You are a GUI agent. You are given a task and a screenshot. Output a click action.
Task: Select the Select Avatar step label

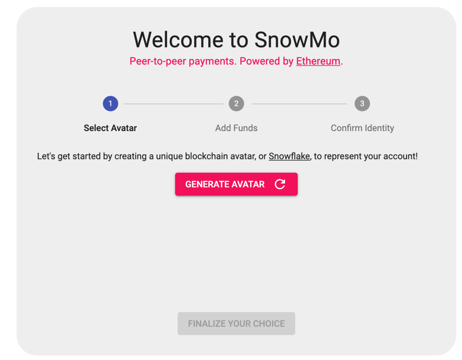pos(110,128)
